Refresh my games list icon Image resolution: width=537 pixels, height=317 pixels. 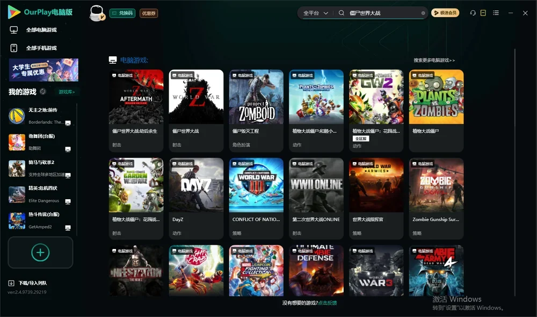43,92
